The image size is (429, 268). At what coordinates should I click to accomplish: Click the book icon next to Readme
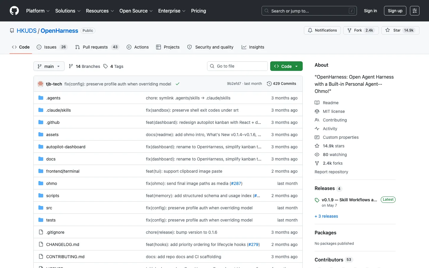pos(317,103)
